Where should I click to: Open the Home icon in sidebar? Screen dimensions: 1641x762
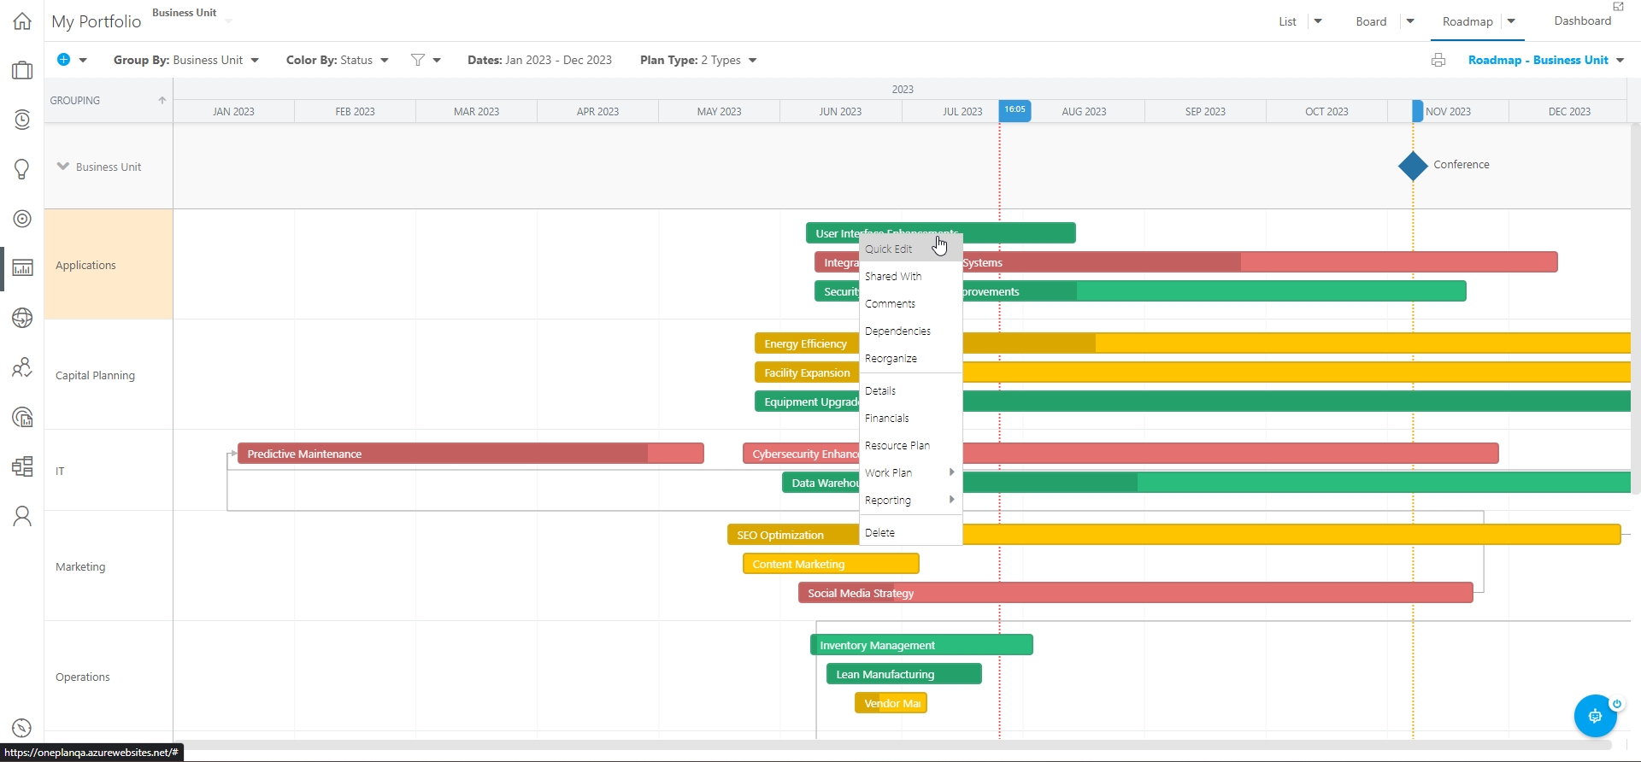(x=22, y=21)
